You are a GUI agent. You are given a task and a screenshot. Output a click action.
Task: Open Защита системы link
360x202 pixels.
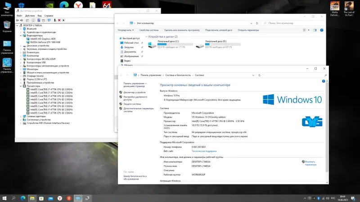[x=132, y=104]
